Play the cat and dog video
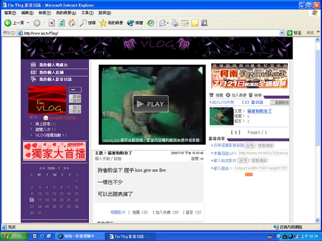 click(151, 104)
